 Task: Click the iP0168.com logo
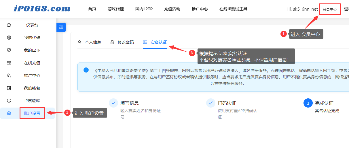click(42, 9)
